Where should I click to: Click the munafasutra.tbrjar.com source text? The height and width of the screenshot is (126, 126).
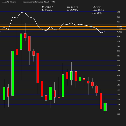pyautogui.click(x=33, y=2)
